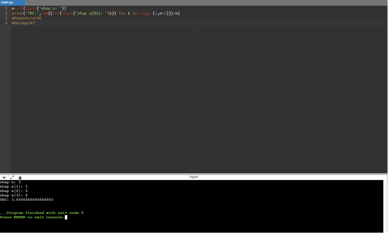Click '...Program finished with exit code 0' message

(x=42, y=213)
